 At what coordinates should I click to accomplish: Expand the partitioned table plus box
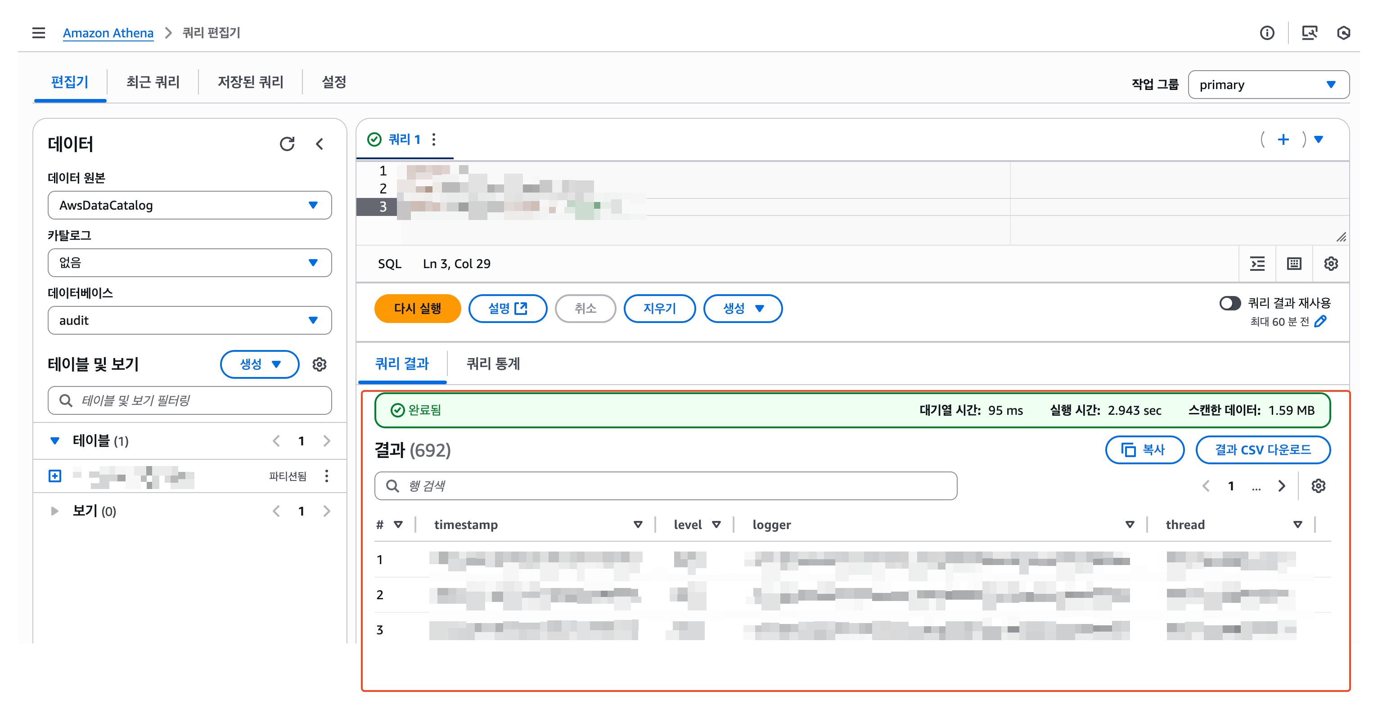[x=54, y=476]
